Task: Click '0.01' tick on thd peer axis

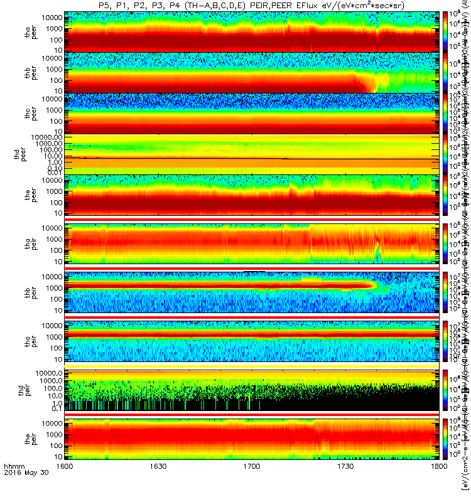Action: point(55,172)
